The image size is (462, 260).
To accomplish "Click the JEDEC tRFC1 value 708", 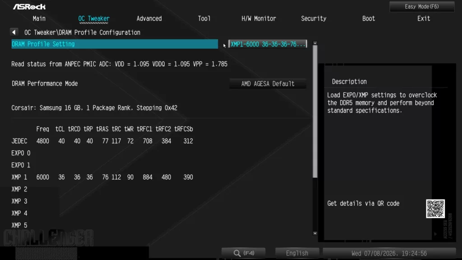I will pyautogui.click(x=148, y=141).
